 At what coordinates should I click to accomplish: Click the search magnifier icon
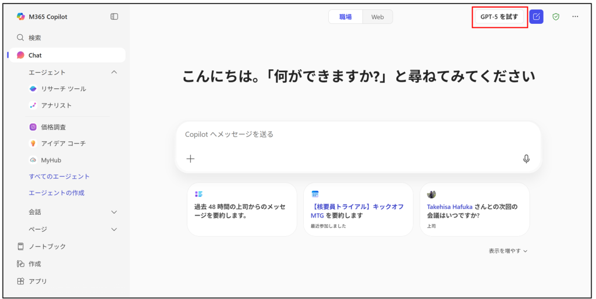(x=20, y=38)
